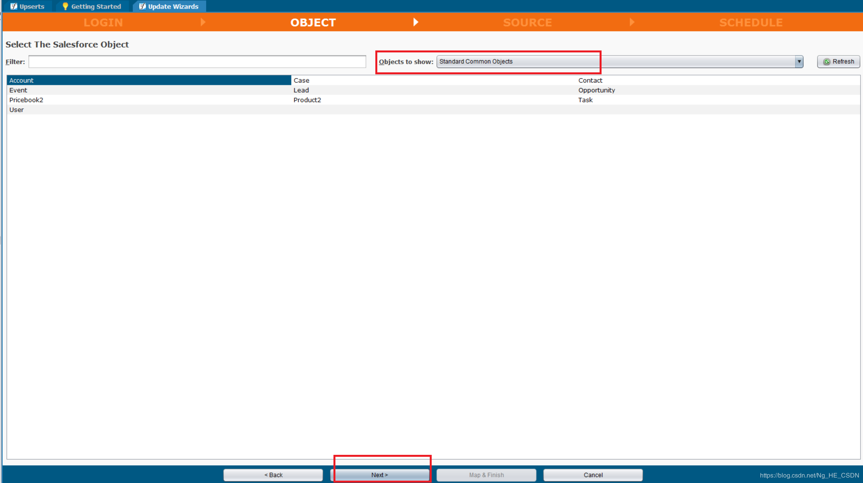Click the Map & Finish button
The image size is (863, 483).
486,475
